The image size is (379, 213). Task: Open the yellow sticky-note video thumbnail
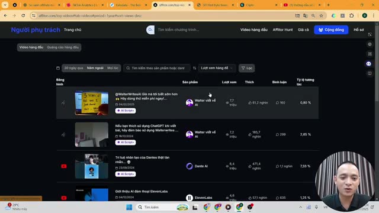[x=92, y=103]
